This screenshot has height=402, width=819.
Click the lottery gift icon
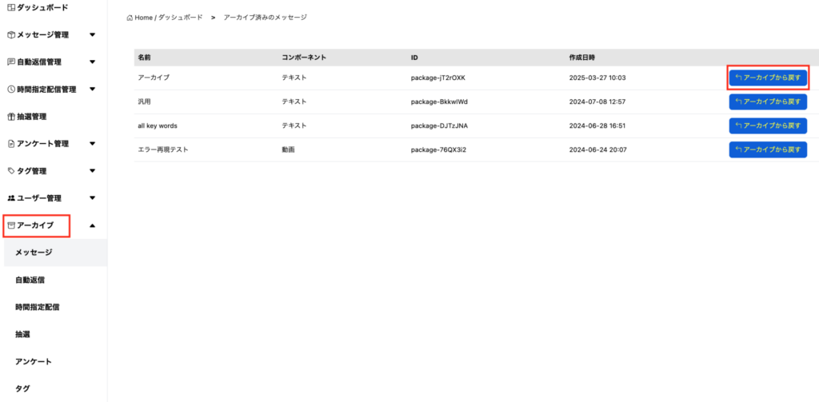coord(10,117)
